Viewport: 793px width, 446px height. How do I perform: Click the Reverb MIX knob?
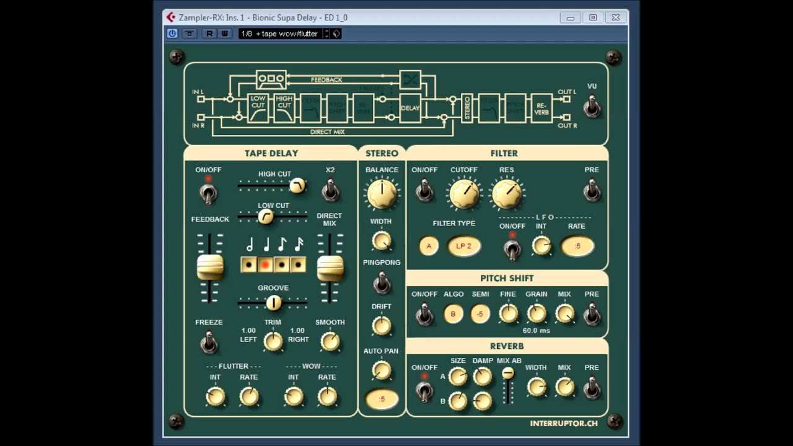[x=564, y=388]
